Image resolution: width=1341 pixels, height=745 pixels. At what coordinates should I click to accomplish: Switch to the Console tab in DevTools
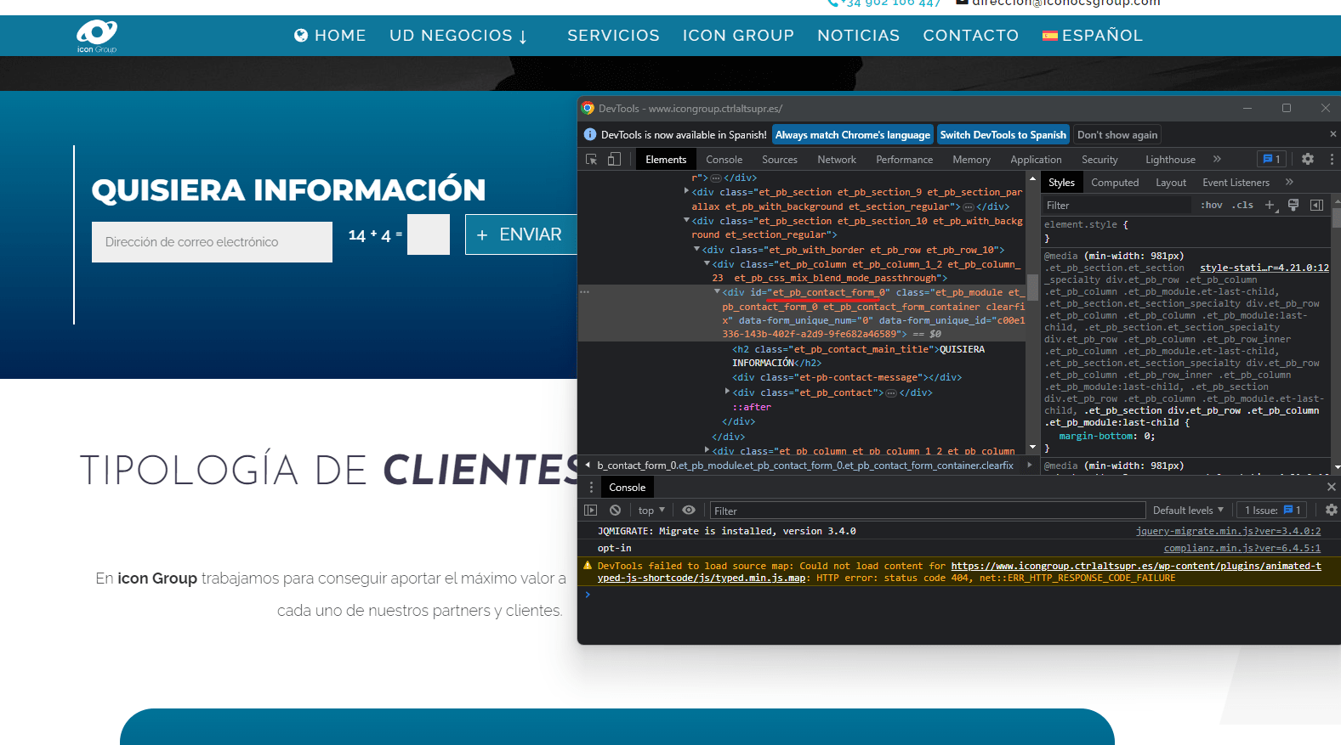pyautogui.click(x=724, y=159)
